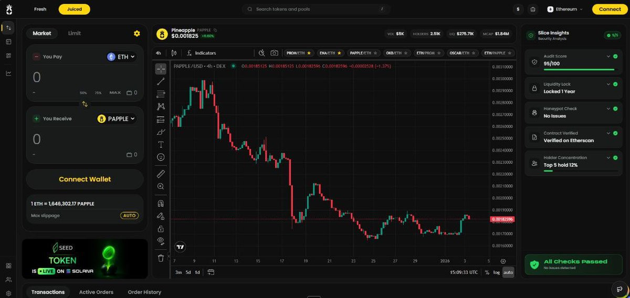630x298 pixels.
Task: Select the crosshair cursor tool
Action: [161, 69]
